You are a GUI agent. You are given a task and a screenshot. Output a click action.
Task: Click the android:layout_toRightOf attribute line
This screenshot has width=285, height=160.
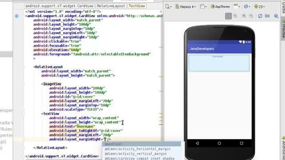tap(86, 131)
